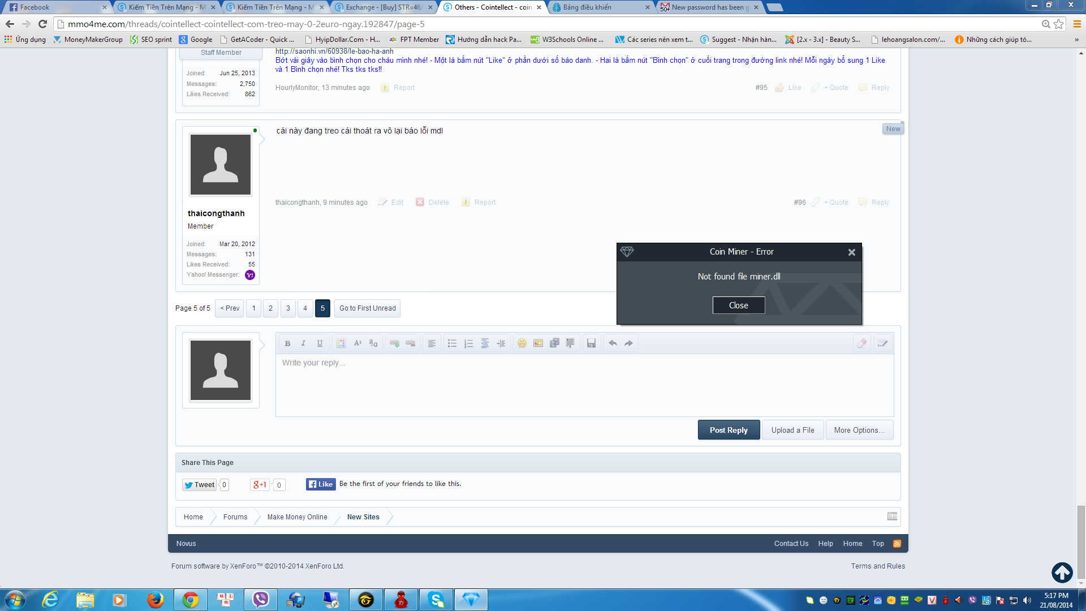Insert a link with the editor icon

click(394, 343)
